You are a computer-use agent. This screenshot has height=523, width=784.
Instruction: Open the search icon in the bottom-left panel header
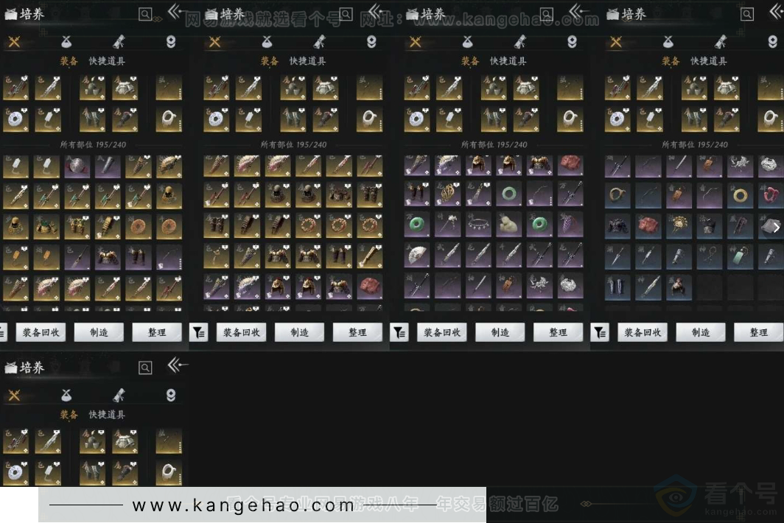pos(145,368)
